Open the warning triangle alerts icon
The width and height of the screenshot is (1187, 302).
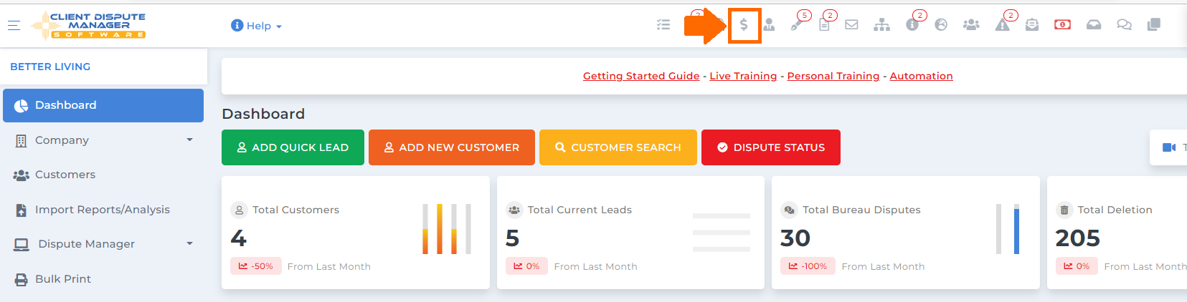coord(1003,25)
